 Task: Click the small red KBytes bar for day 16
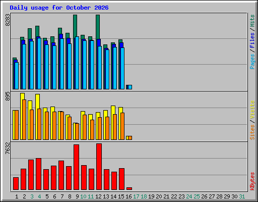[129, 188]
